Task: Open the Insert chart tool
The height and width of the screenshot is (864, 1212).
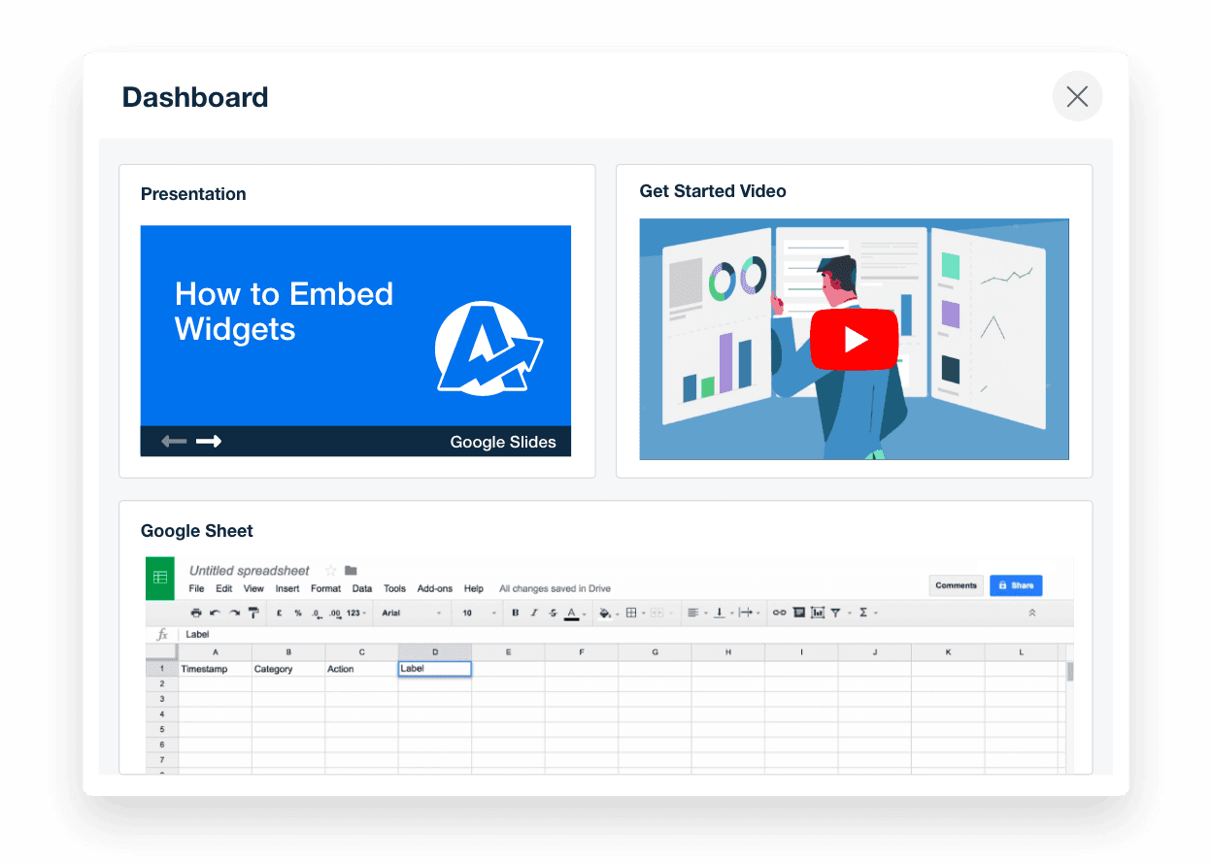Action: coord(817,613)
